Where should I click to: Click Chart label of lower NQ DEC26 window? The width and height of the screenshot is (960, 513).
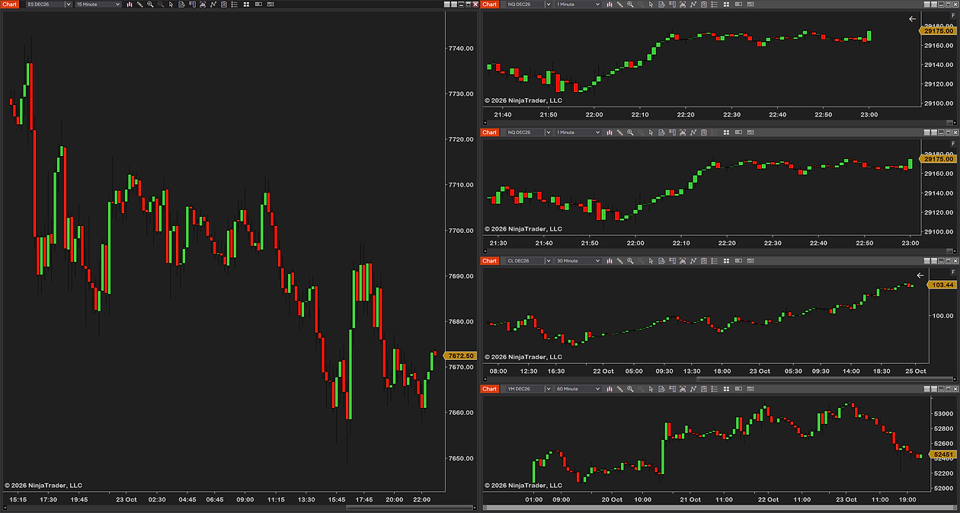coord(489,132)
